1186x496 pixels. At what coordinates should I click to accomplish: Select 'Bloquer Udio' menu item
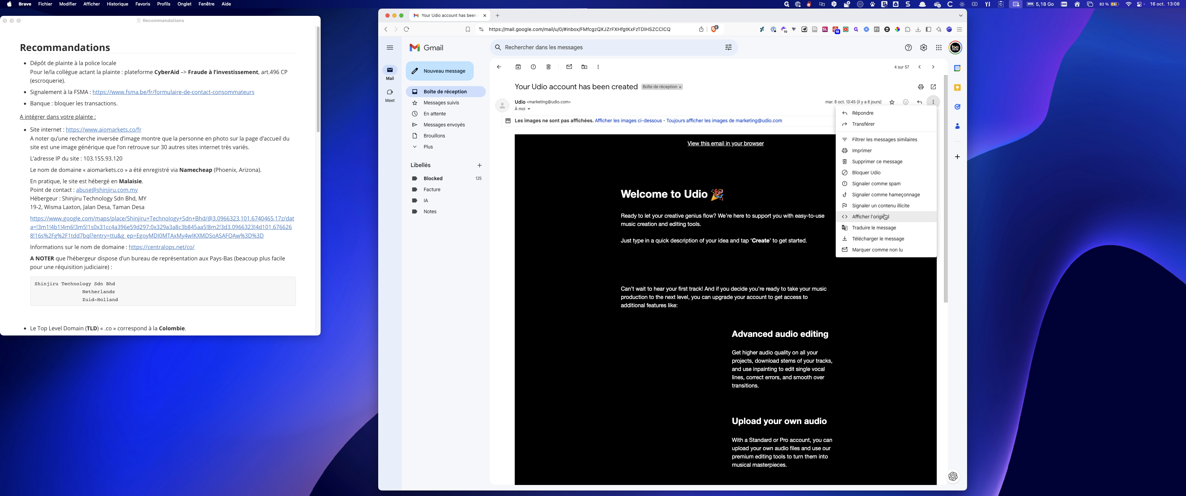(x=886, y=173)
